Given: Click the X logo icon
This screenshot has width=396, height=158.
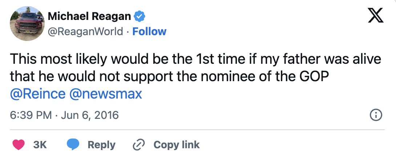Looking at the screenshot, I should (x=376, y=17).
